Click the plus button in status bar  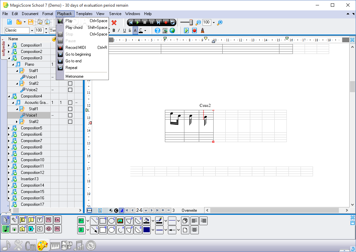pos(163,210)
